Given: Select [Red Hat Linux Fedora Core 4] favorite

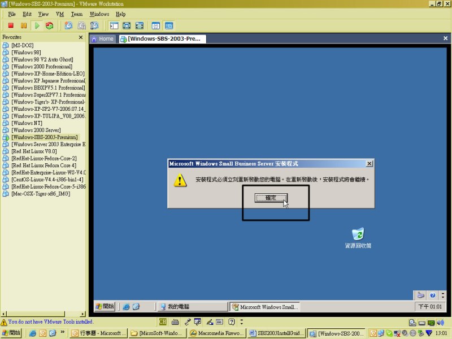Looking at the screenshot, I should [x=44, y=166].
